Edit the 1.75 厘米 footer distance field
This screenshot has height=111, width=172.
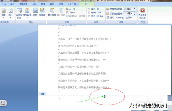pyautogui.click(x=128, y=13)
